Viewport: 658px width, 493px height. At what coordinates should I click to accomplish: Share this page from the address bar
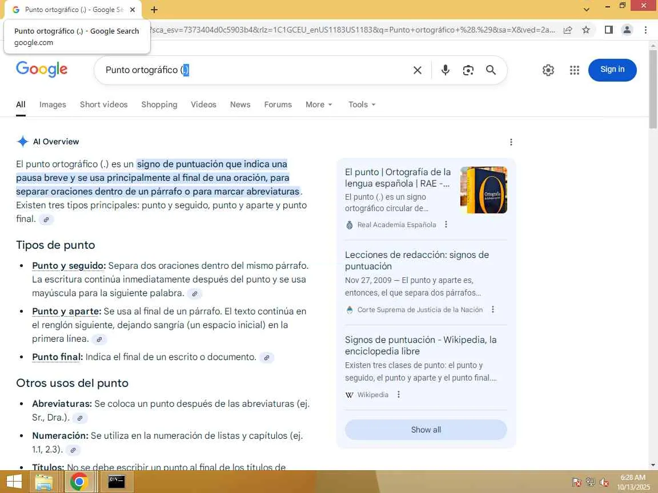[568, 30]
